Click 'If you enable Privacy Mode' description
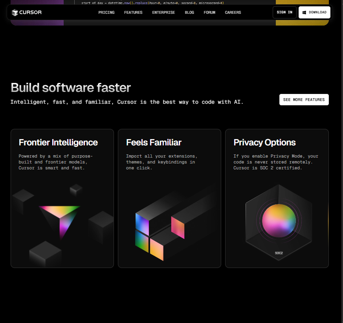 [x=276, y=162]
